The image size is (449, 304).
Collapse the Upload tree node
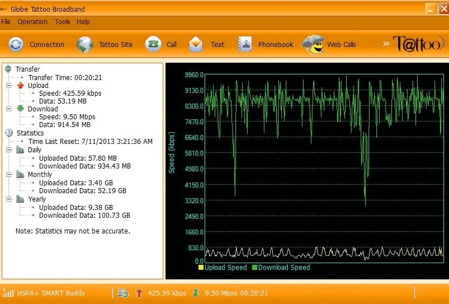click(x=9, y=86)
